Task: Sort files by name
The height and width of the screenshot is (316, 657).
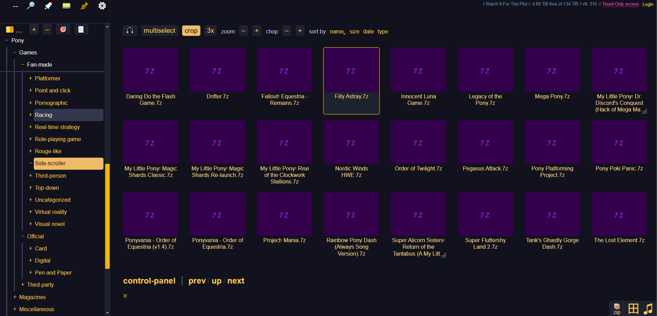Action: [x=337, y=31]
